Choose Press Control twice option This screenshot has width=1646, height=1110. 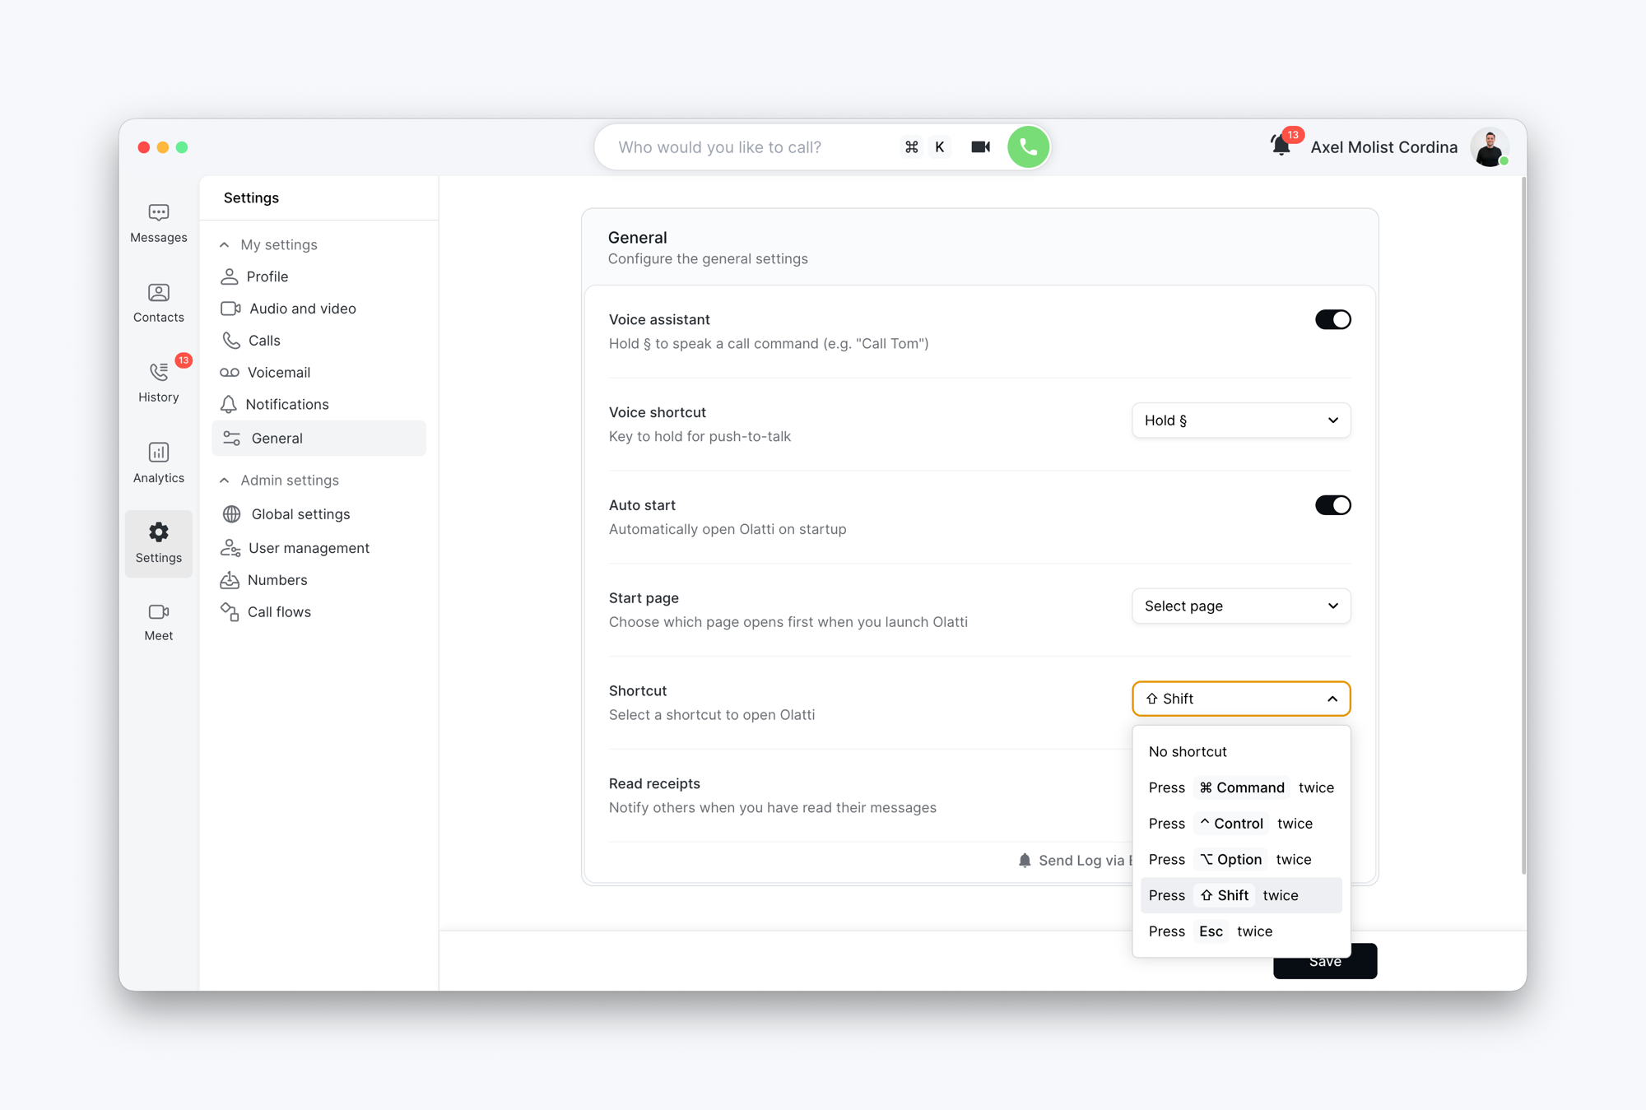(x=1241, y=824)
